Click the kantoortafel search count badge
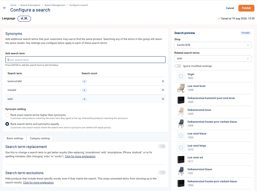The height and width of the screenshot is (191, 257). pyautogui.click(x=84, y=81)
